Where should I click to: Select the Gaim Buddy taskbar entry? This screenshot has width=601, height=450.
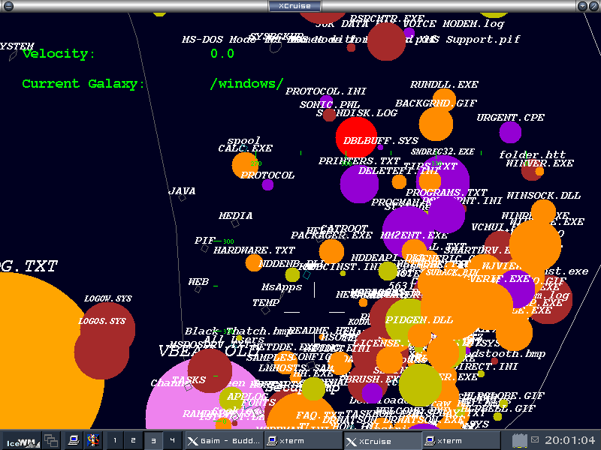[222, 440]
